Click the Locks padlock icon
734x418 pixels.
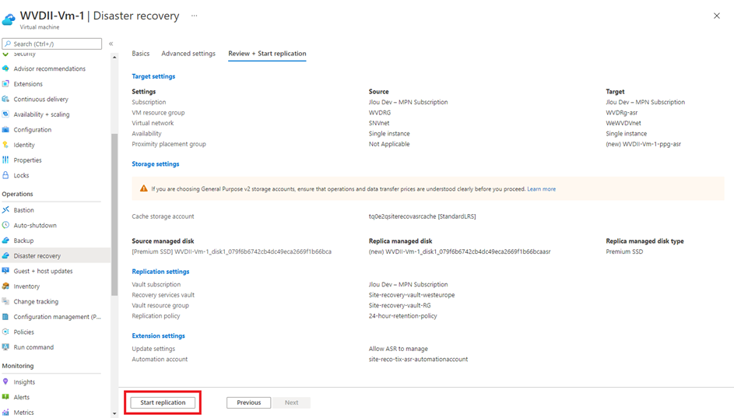click(x=5, y=175)
